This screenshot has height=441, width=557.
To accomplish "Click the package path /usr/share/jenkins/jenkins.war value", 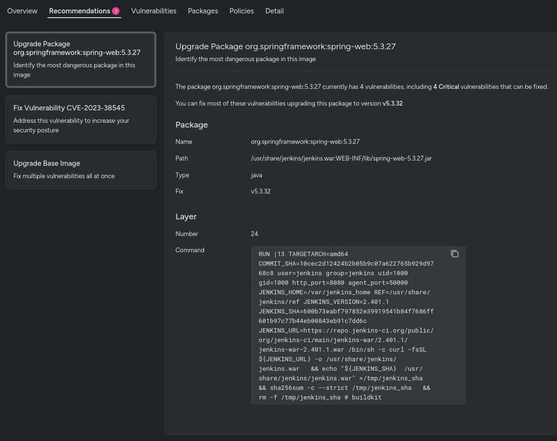I will pyautogui.click(x=341, y=158).
